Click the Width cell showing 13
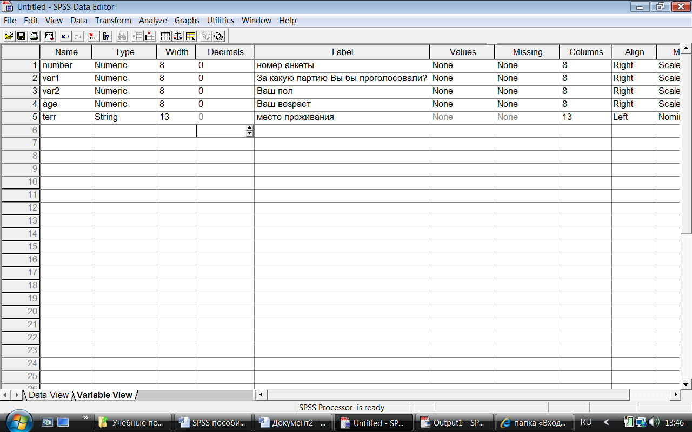This screenshot has height=432, width=692. [x=176, y=117]
